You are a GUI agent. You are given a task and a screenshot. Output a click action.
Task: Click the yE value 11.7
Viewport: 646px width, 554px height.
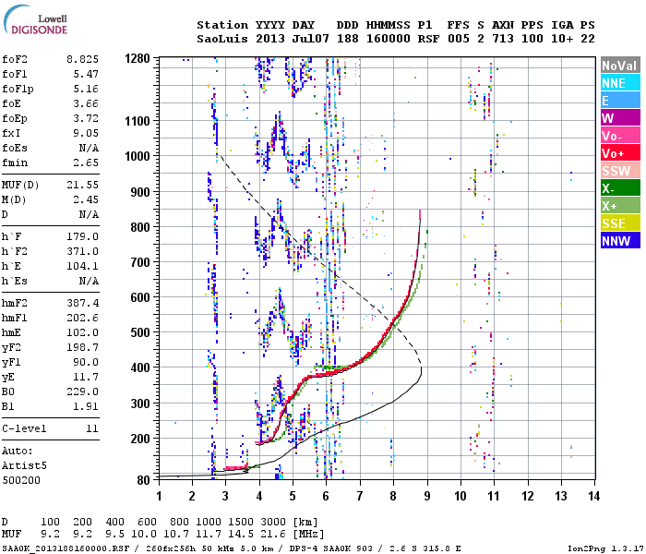tap(86, 377)
